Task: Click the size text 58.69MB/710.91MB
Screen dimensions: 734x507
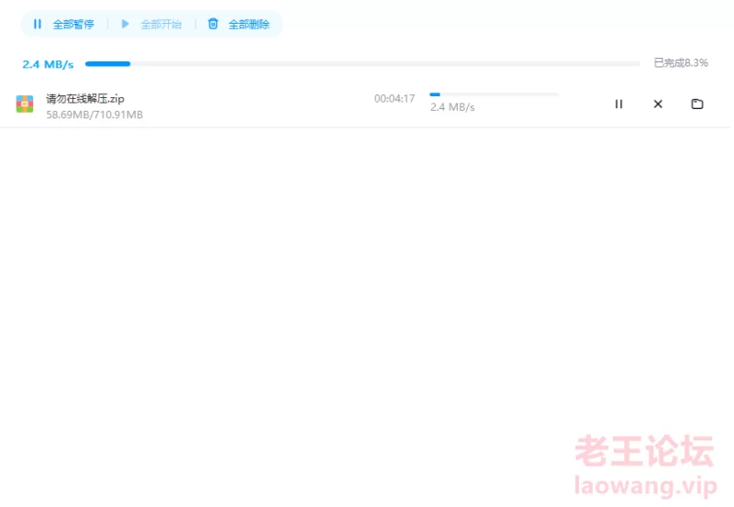Action: 95,115
